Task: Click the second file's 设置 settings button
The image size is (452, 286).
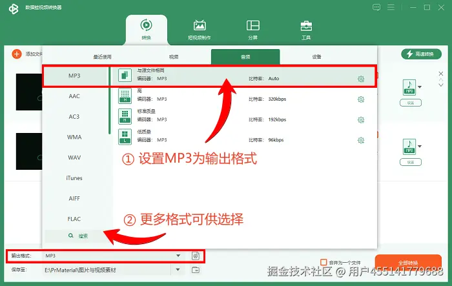Action: [x=411, y=162]
